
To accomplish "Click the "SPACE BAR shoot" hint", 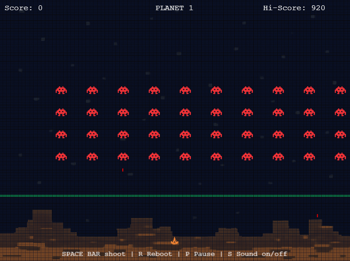I will pyautogui.click(x=93, y=254).
